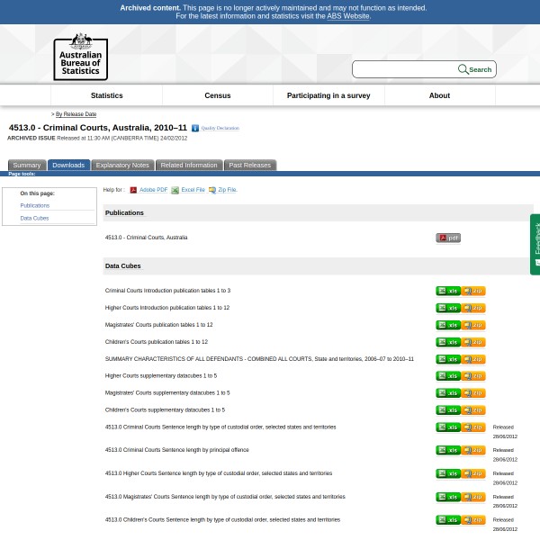Open the Feedback side tab
This screenshot has height=540, width=540.
[535, 243]
